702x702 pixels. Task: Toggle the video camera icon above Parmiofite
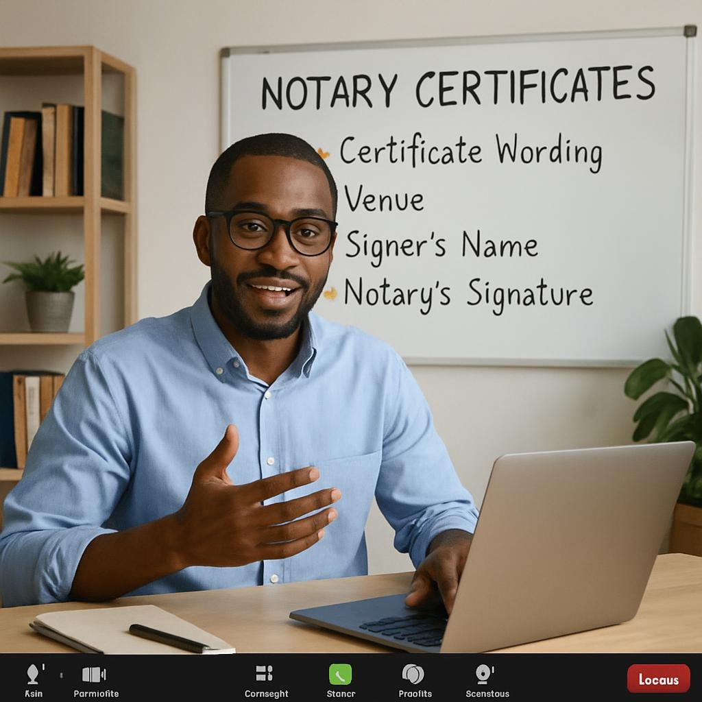coord(94,674)
